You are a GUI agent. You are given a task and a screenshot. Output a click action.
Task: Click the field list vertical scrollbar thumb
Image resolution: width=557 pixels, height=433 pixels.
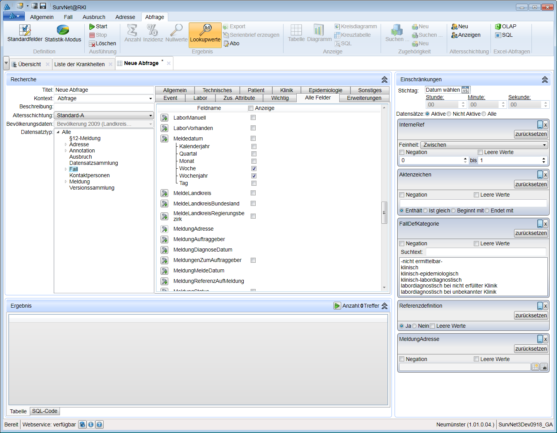pyautogui.click(x=384, y=212)
